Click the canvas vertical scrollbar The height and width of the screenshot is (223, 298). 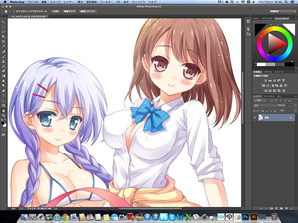click(243, 98)
